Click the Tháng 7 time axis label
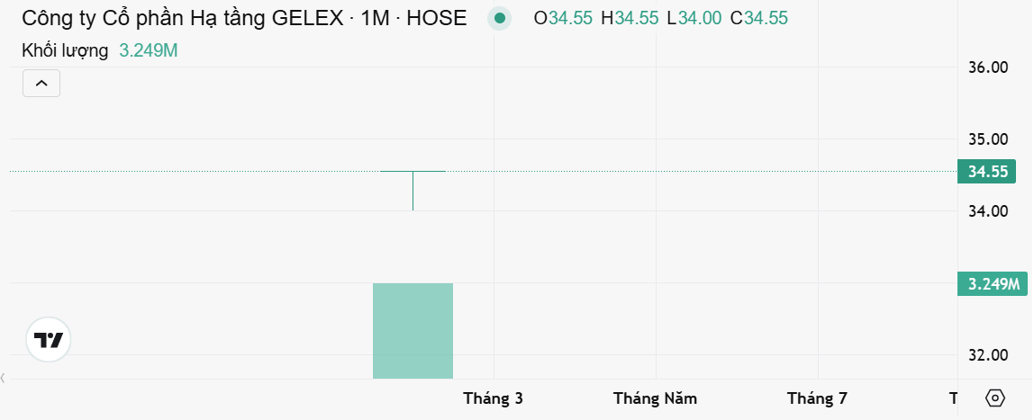This screenshot has width=1034, height=420. (x=817, y=398)
